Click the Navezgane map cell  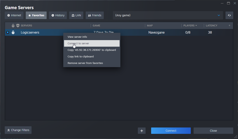coord(156,32)
